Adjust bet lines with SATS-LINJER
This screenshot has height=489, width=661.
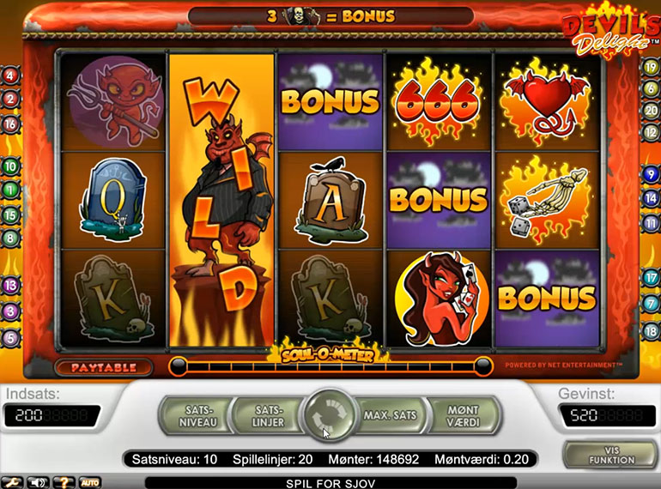(268, 416)
